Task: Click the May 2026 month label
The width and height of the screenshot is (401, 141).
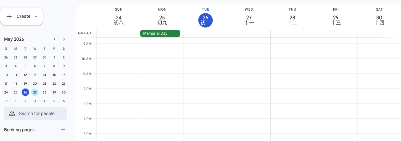Action: pyautogui.click(x=14, y=39)
